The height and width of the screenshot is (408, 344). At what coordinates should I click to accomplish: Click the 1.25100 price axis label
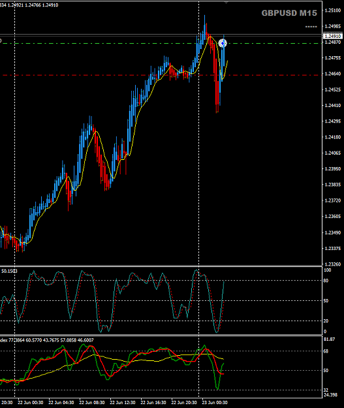click(x=333, y=10)
